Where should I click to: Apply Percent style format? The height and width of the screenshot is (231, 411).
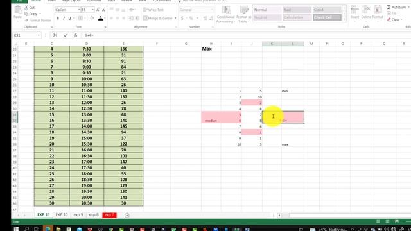click(191, 18)
